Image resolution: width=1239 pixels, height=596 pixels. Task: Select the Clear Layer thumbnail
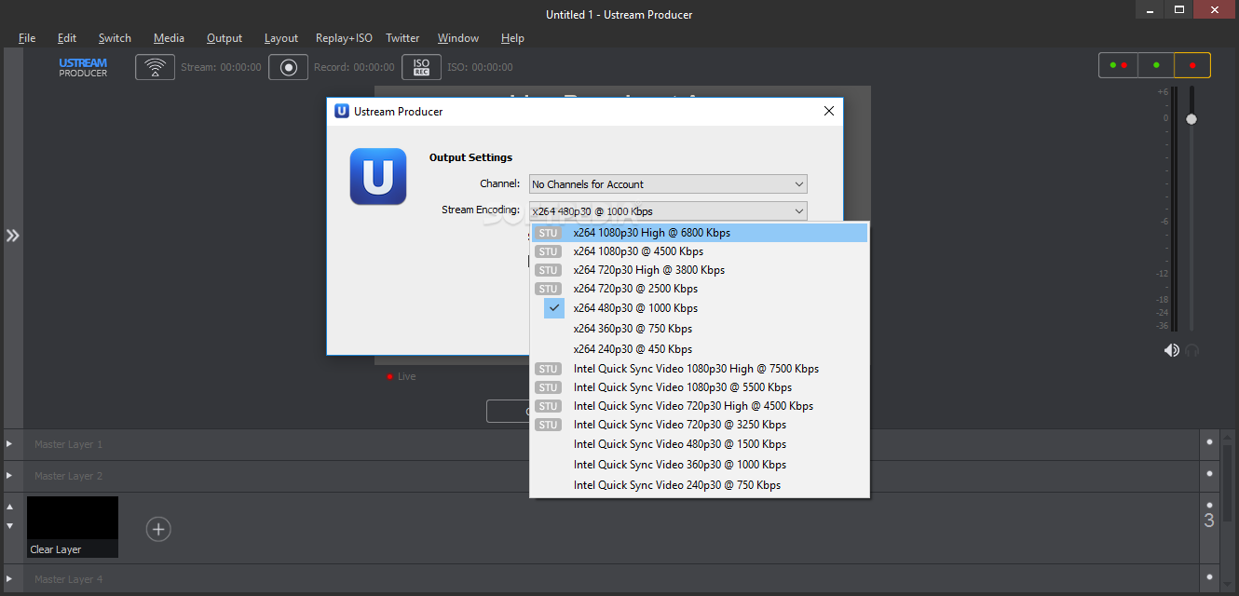[73, 527]
